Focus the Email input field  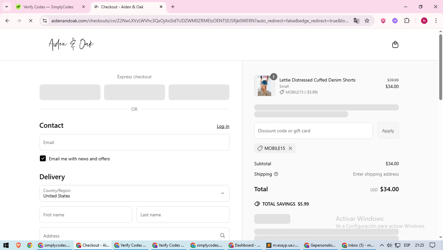point(134,142)
